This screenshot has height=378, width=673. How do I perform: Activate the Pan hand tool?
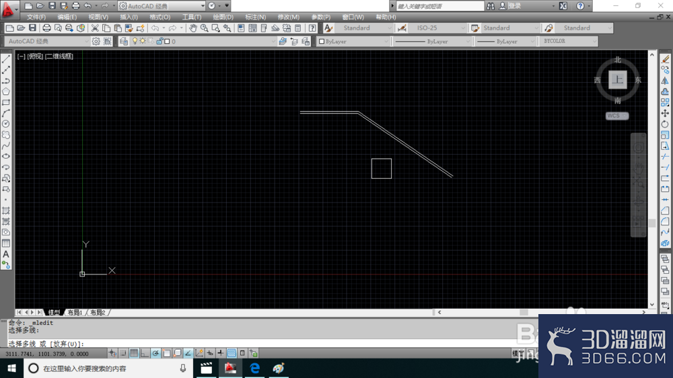193,28
